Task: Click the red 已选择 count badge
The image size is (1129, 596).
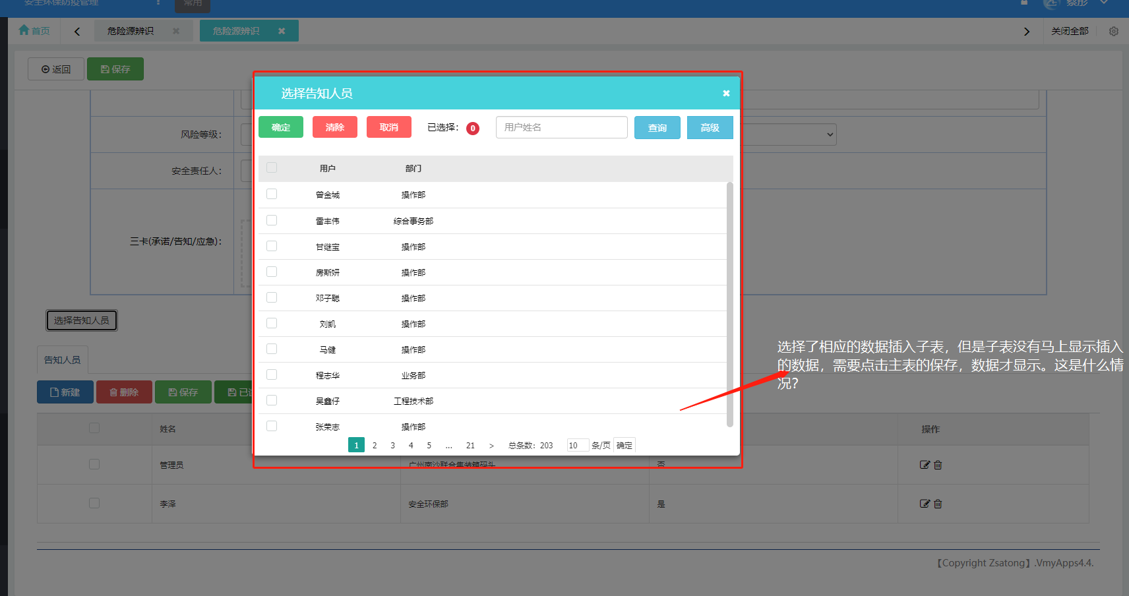Action: 473,129
